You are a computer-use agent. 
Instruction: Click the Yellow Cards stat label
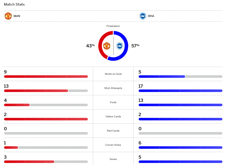tap(113, 117)
